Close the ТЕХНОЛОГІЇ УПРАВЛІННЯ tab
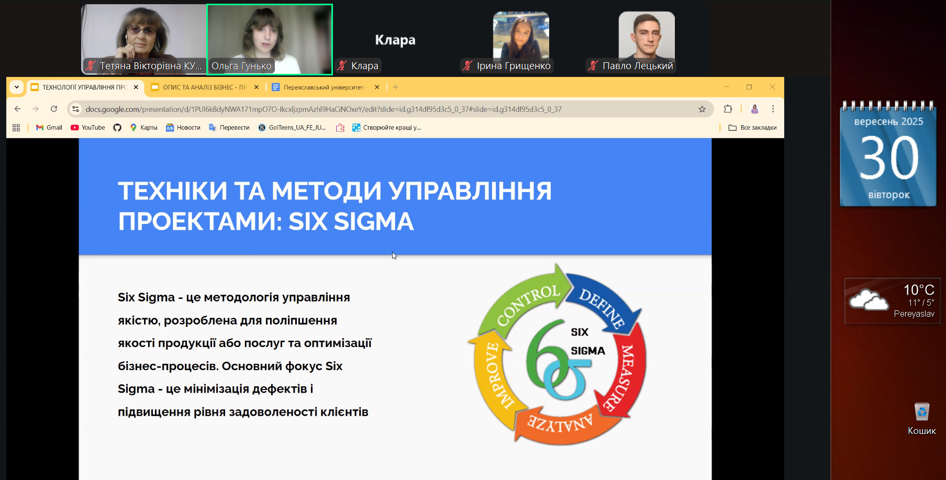946x480 pixels. point(136,87)
